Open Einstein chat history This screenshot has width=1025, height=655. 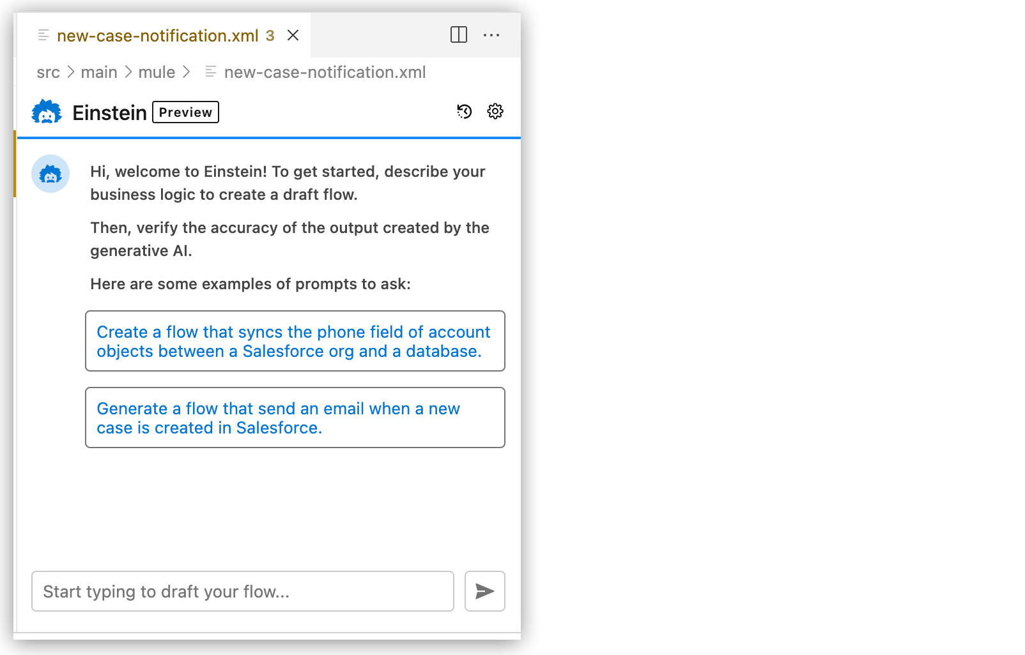pos(464,112)
